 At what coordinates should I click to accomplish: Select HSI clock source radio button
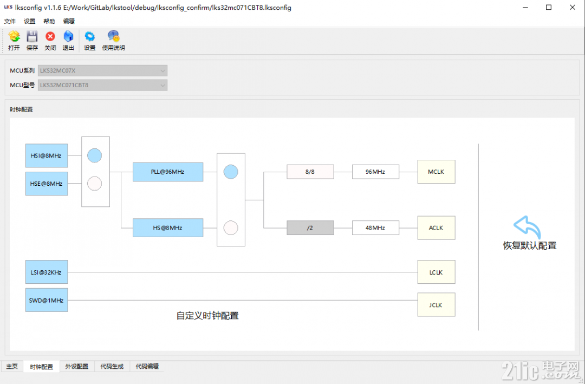(94, 155)
